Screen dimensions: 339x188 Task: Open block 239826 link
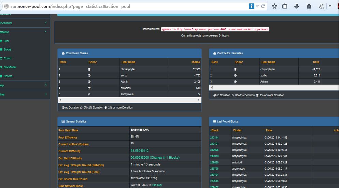(214, 162)
